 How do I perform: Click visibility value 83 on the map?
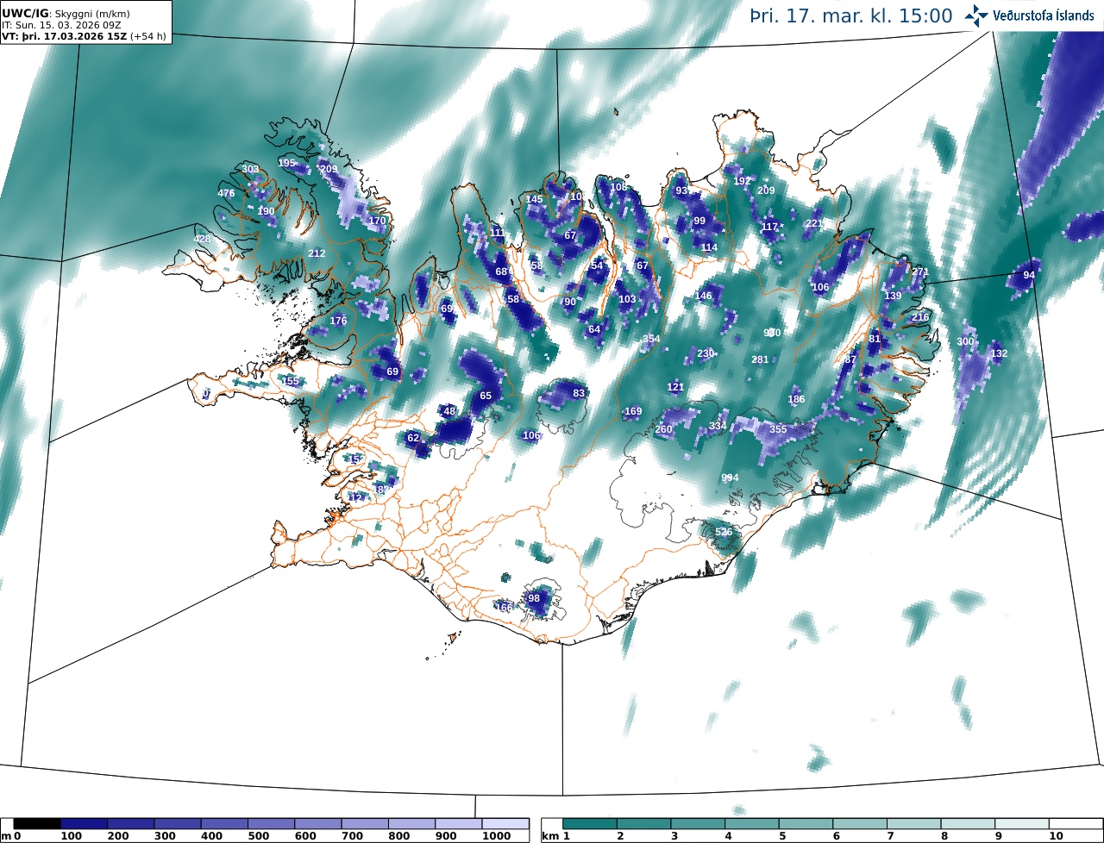[x=579, y=393]
